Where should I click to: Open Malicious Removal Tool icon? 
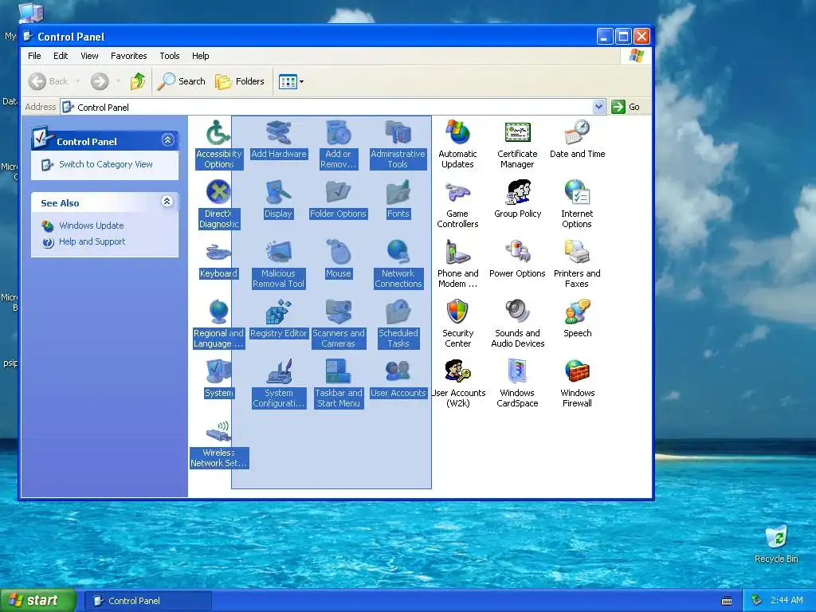click(278, 253)
